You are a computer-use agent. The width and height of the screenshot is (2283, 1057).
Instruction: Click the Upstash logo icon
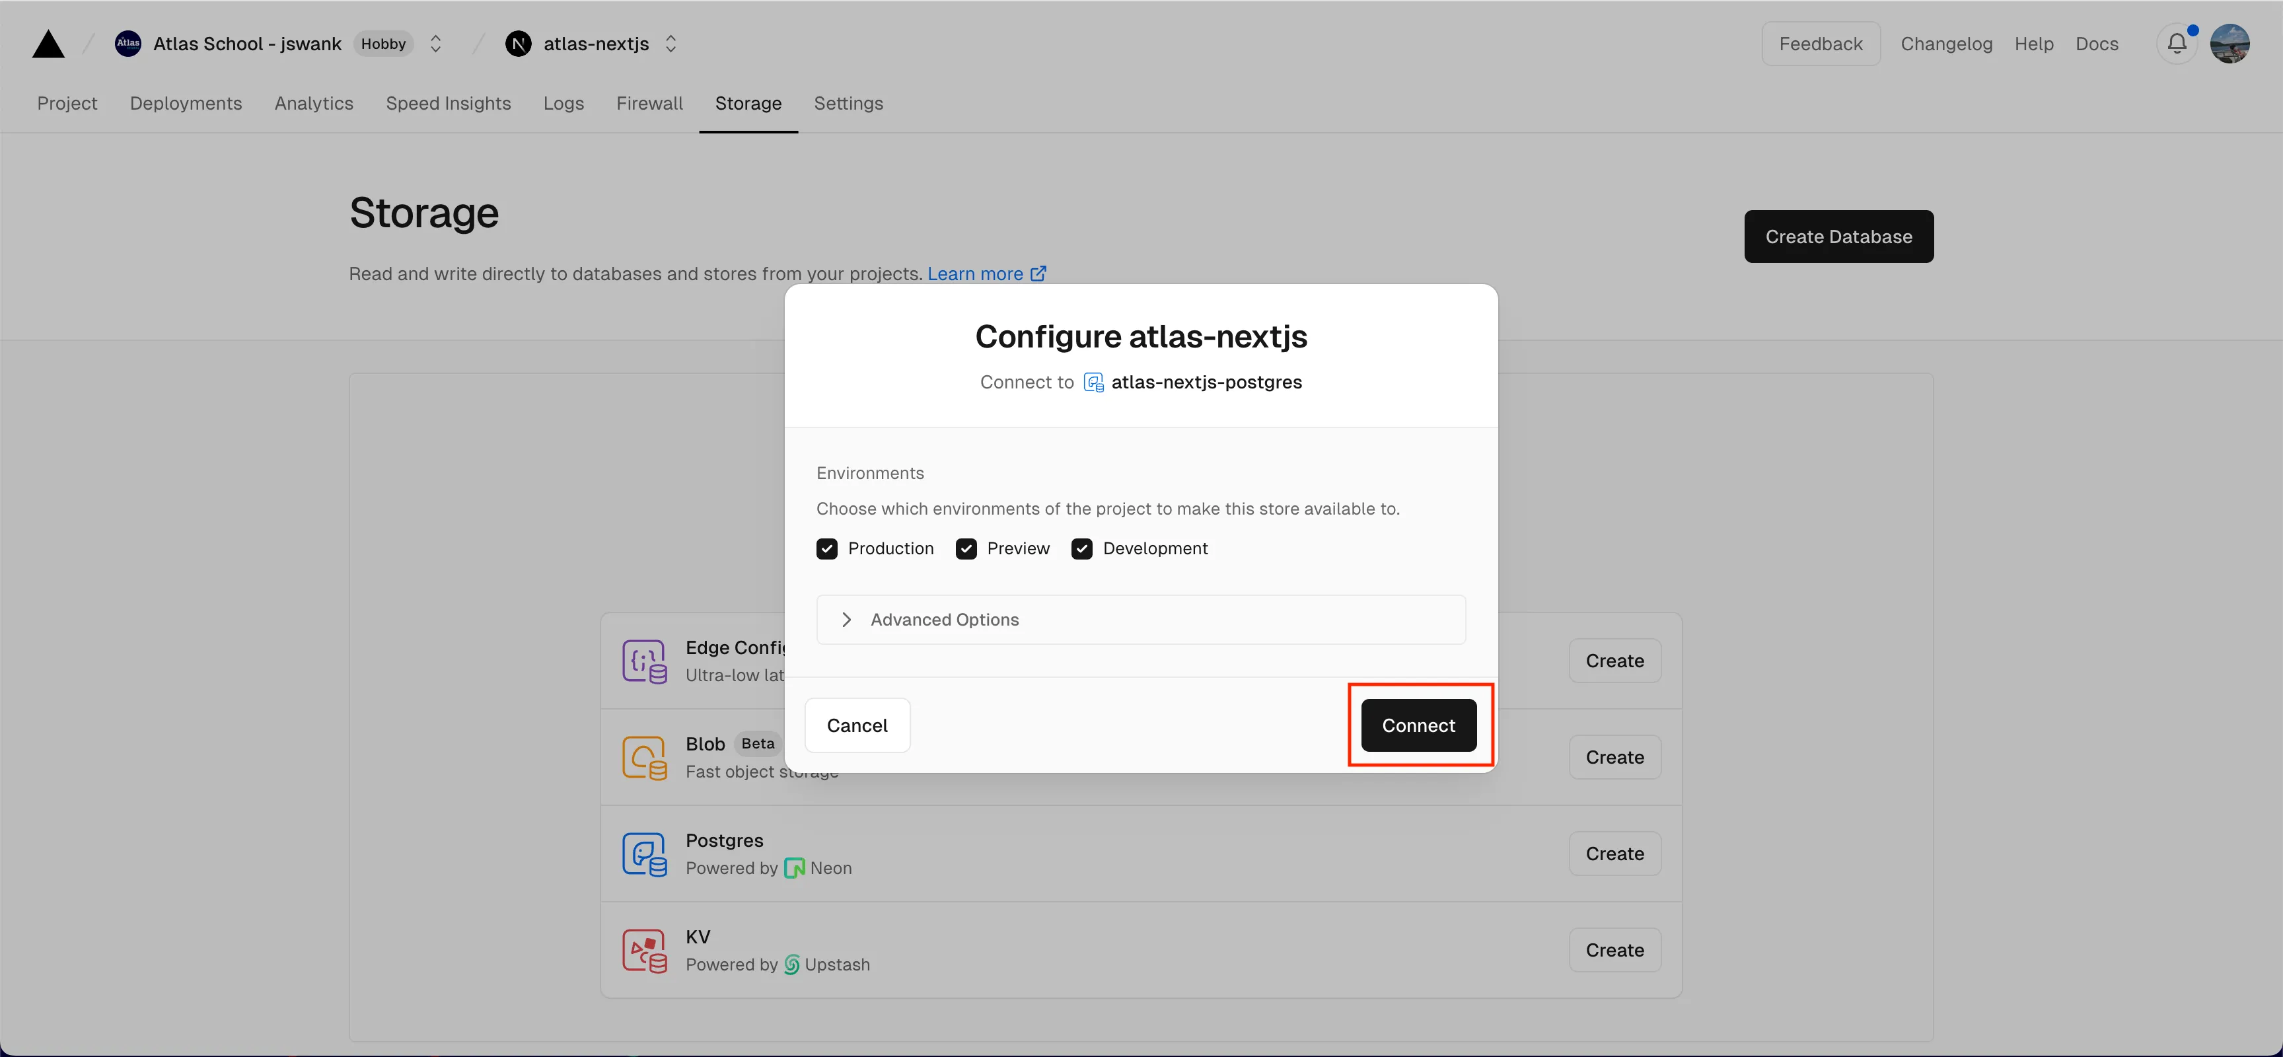[x=792, y=965]
